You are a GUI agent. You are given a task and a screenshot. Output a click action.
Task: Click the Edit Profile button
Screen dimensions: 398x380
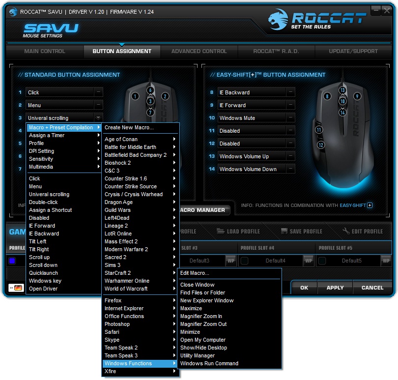point(363,232)
